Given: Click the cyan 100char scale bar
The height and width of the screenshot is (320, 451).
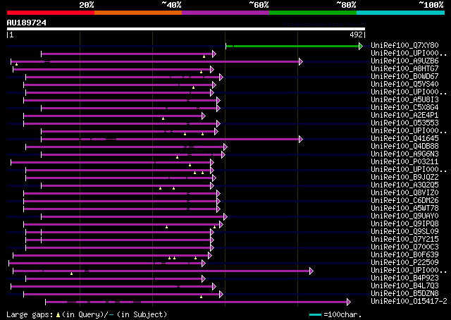Looking at the screenshot, I should point(315,314).
